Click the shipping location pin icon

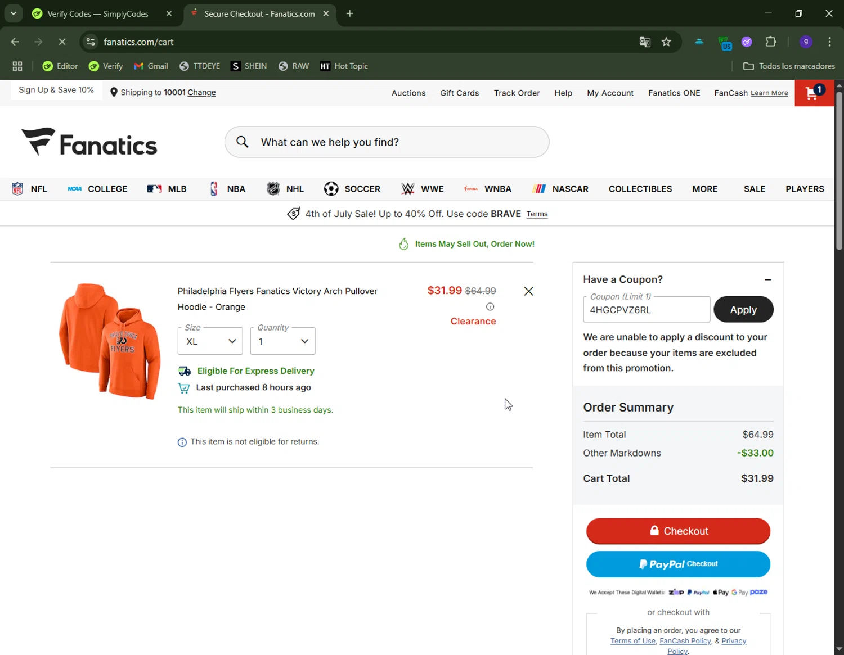tap(114, 93)
